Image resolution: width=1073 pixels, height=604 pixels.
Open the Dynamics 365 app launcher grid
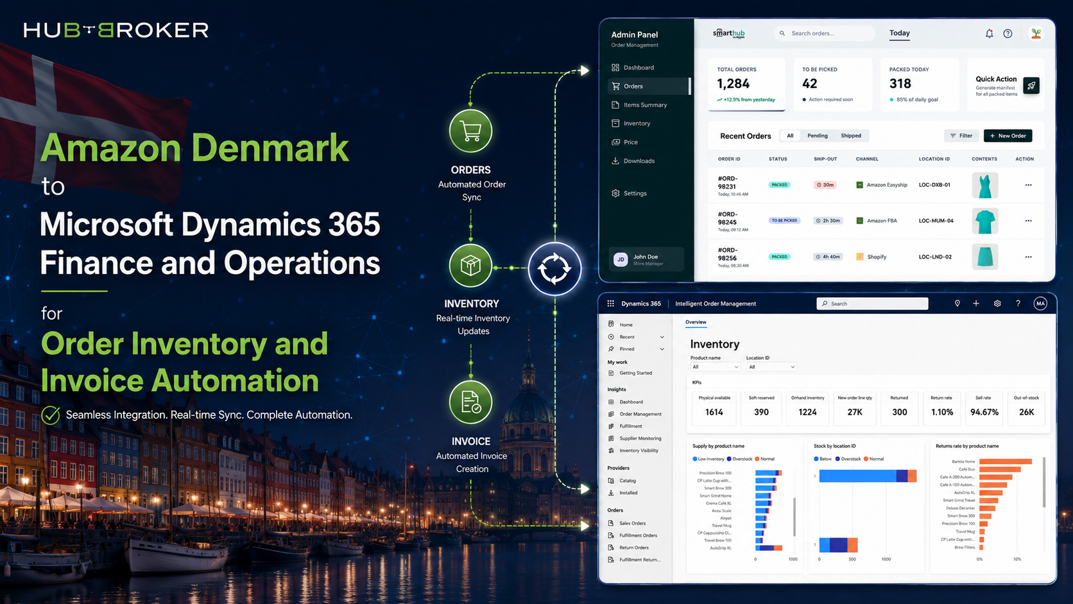(610, 304)
